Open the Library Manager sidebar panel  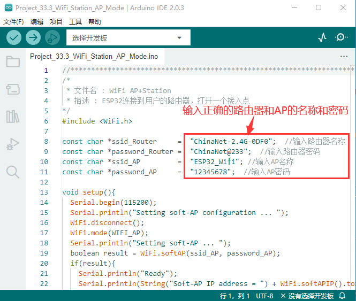point(12,117)
